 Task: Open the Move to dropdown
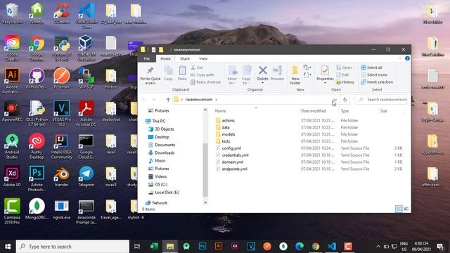click(232, 75)
